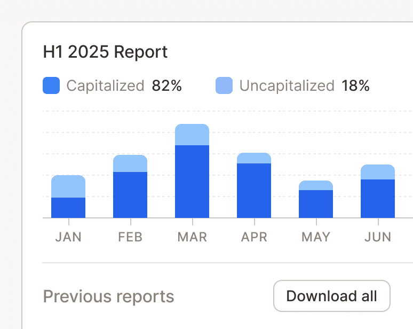Click the Download all button
The width and height of the screenshot is (413, 329).
(x=331, y=296)
